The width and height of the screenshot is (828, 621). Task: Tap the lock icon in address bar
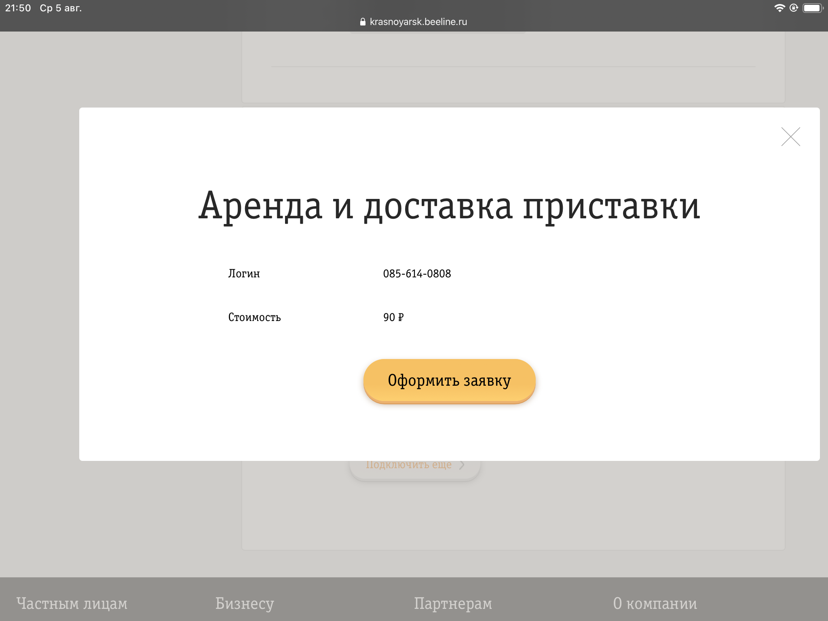(x=363, y=22)
